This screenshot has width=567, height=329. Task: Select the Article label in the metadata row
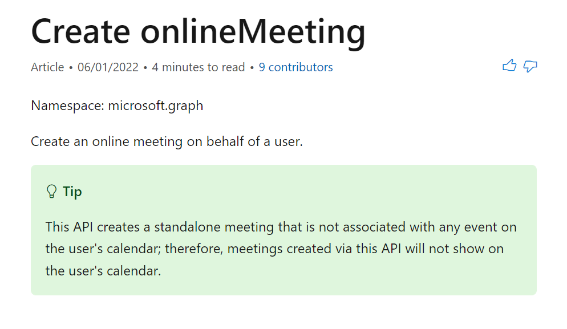pos(47,67)
